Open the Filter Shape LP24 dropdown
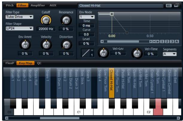Screen dimensions: 183x121 pyautogui.click(x=19, y=28)
